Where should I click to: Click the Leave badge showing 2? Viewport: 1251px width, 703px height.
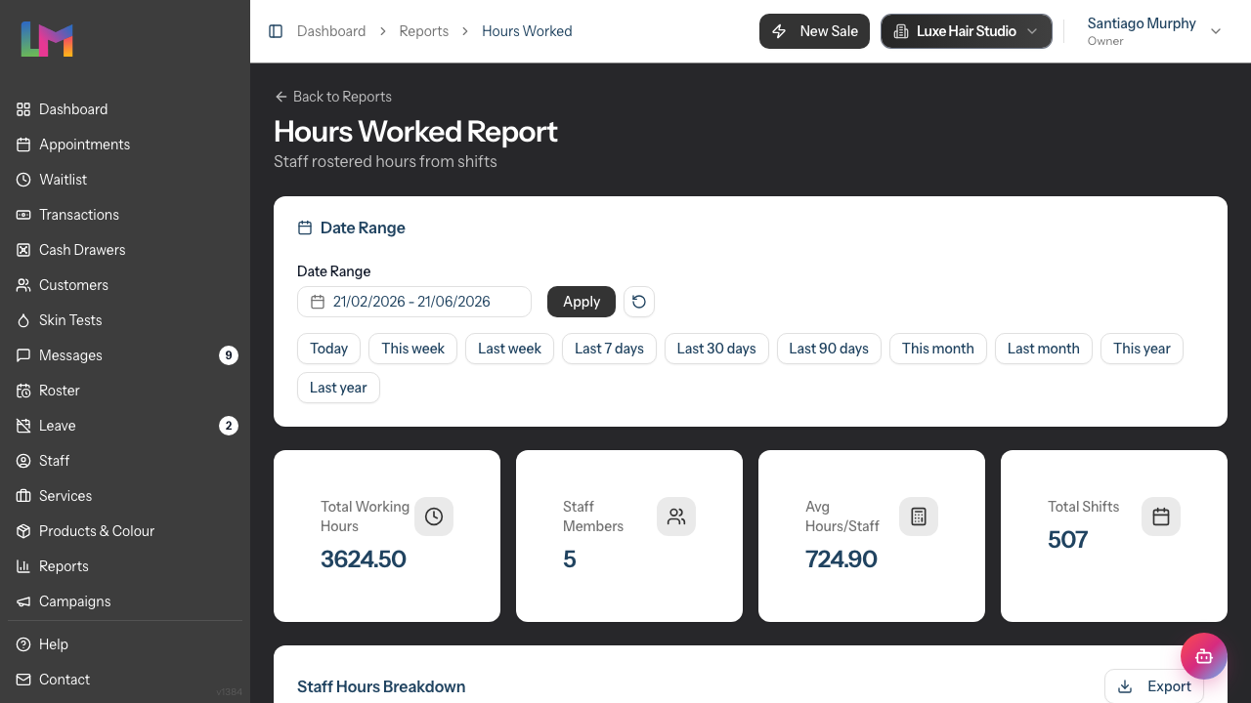[229, 426]
